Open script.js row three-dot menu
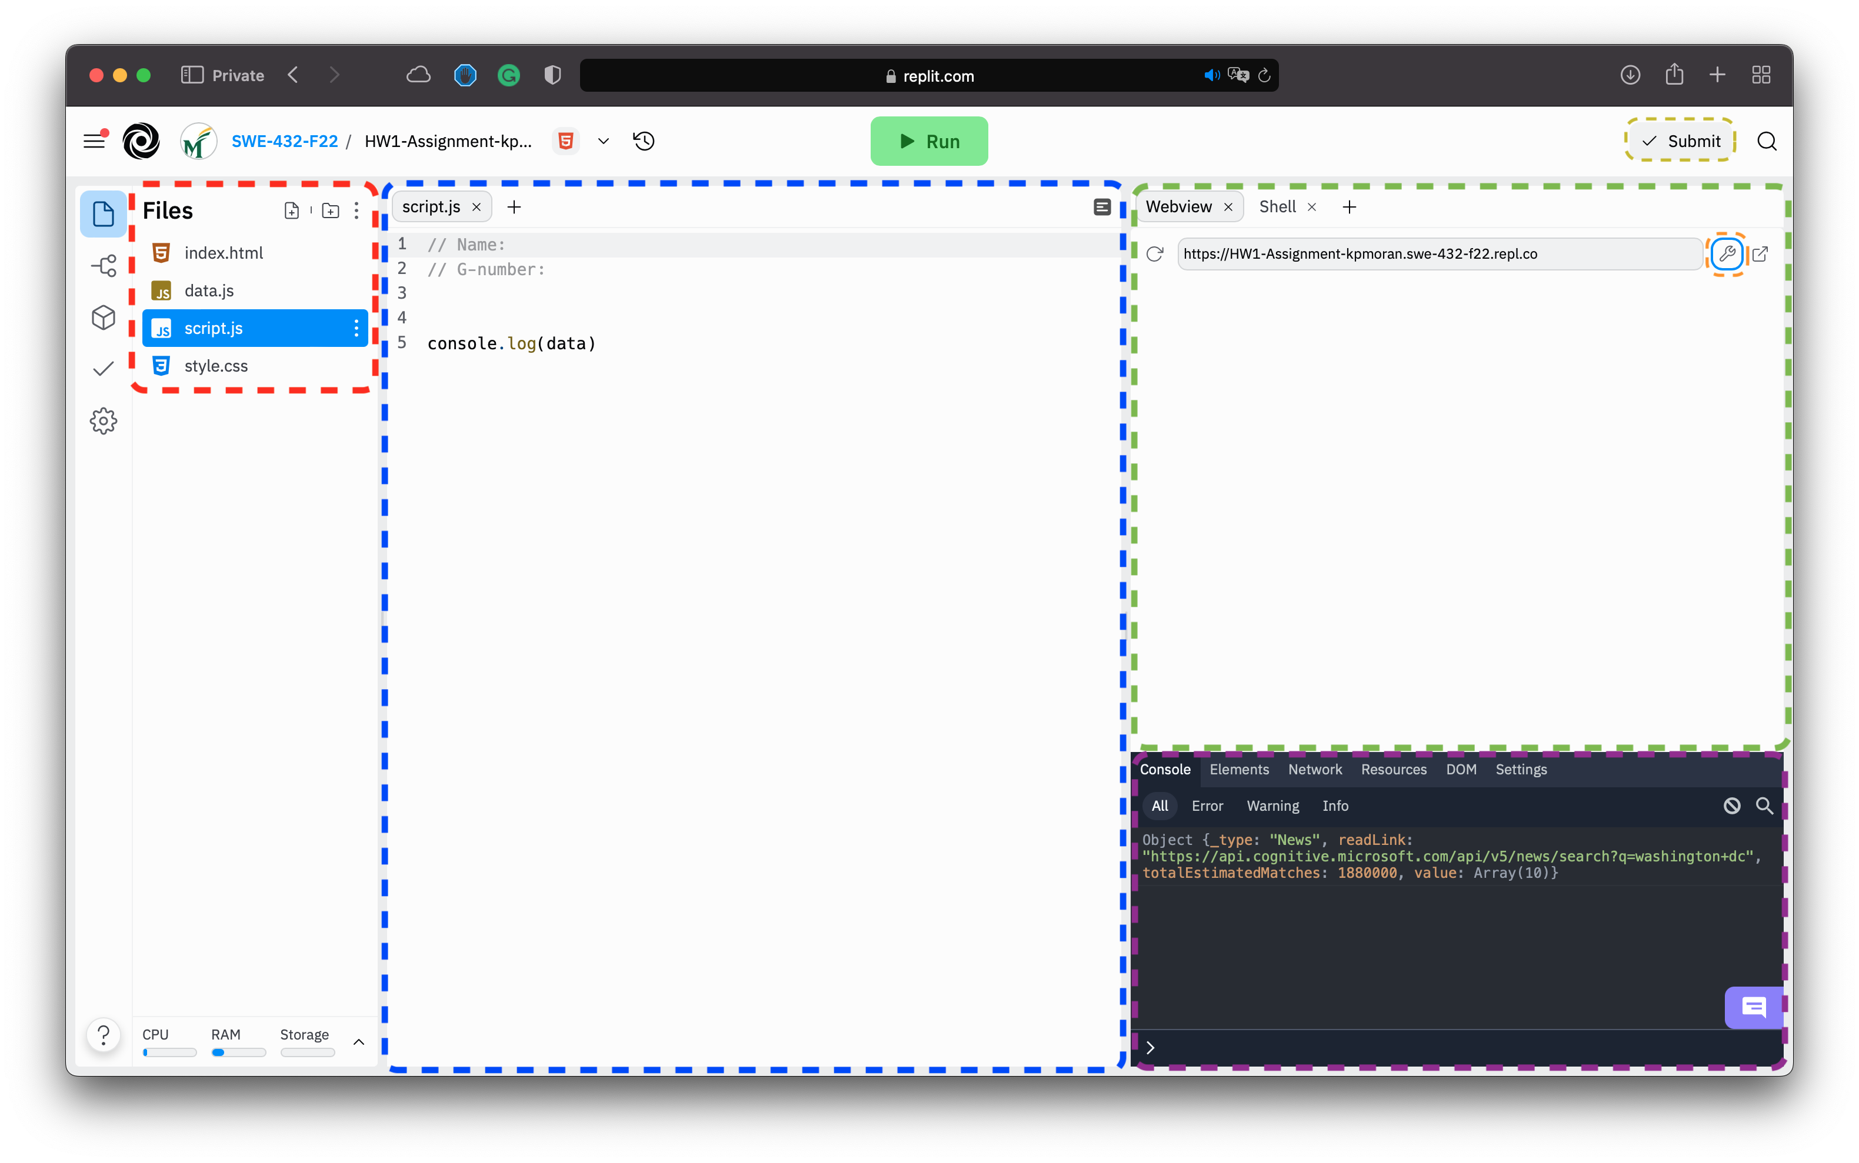 tap(357, 329)
